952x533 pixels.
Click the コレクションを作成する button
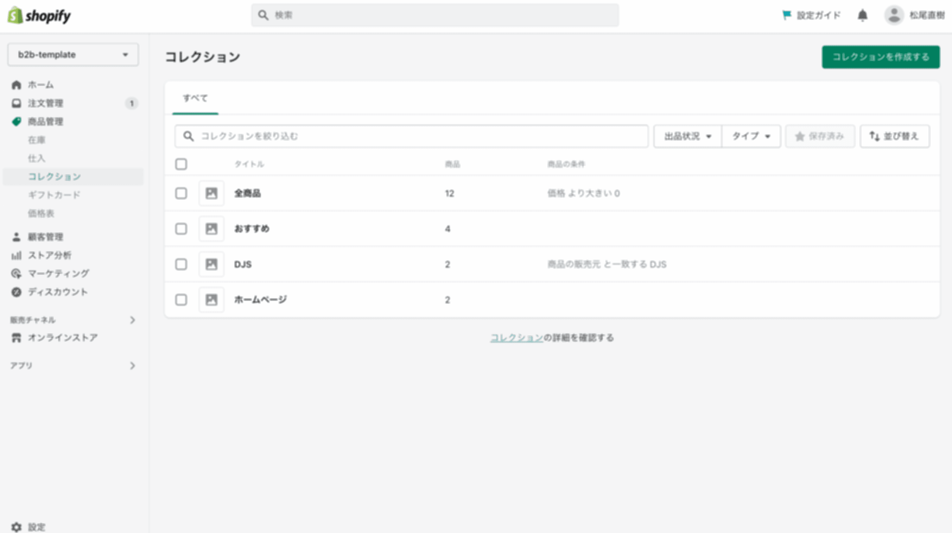pyautogui.click(x=881, y=57)
